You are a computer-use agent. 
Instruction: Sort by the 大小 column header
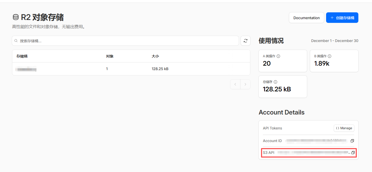click(155, 56)
